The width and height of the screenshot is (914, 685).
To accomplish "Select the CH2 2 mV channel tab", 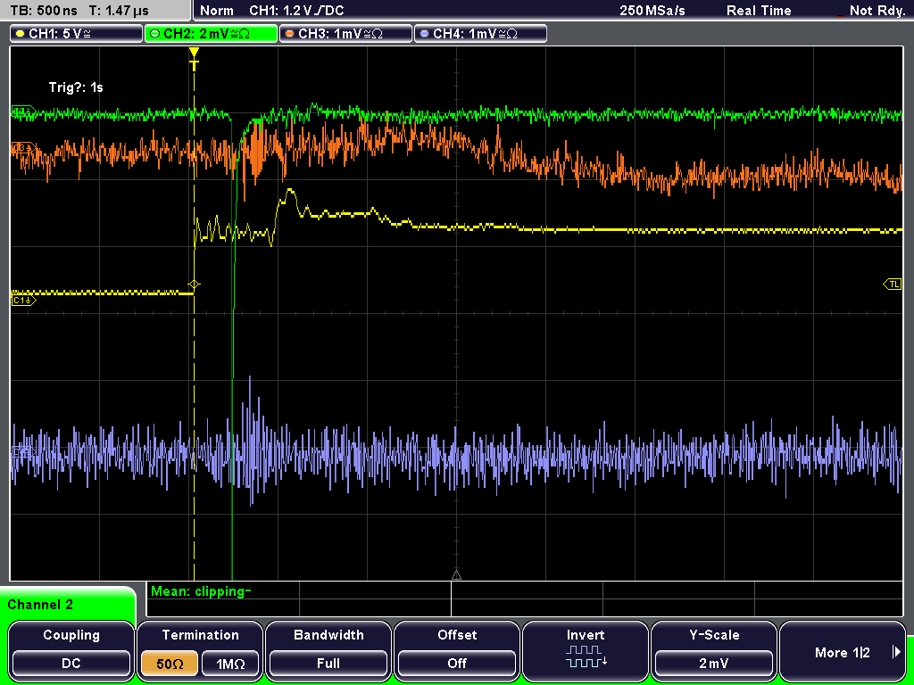I will [211, 33].
